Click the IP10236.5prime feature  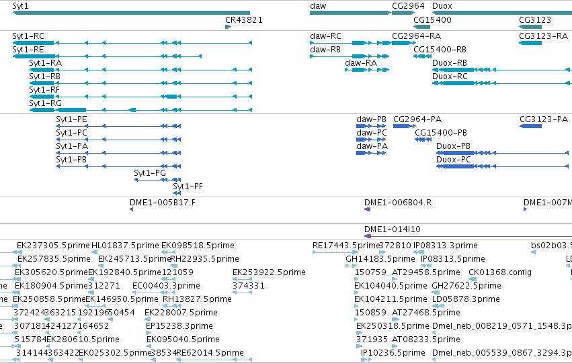pyautogui.click(x=366, y=360)
